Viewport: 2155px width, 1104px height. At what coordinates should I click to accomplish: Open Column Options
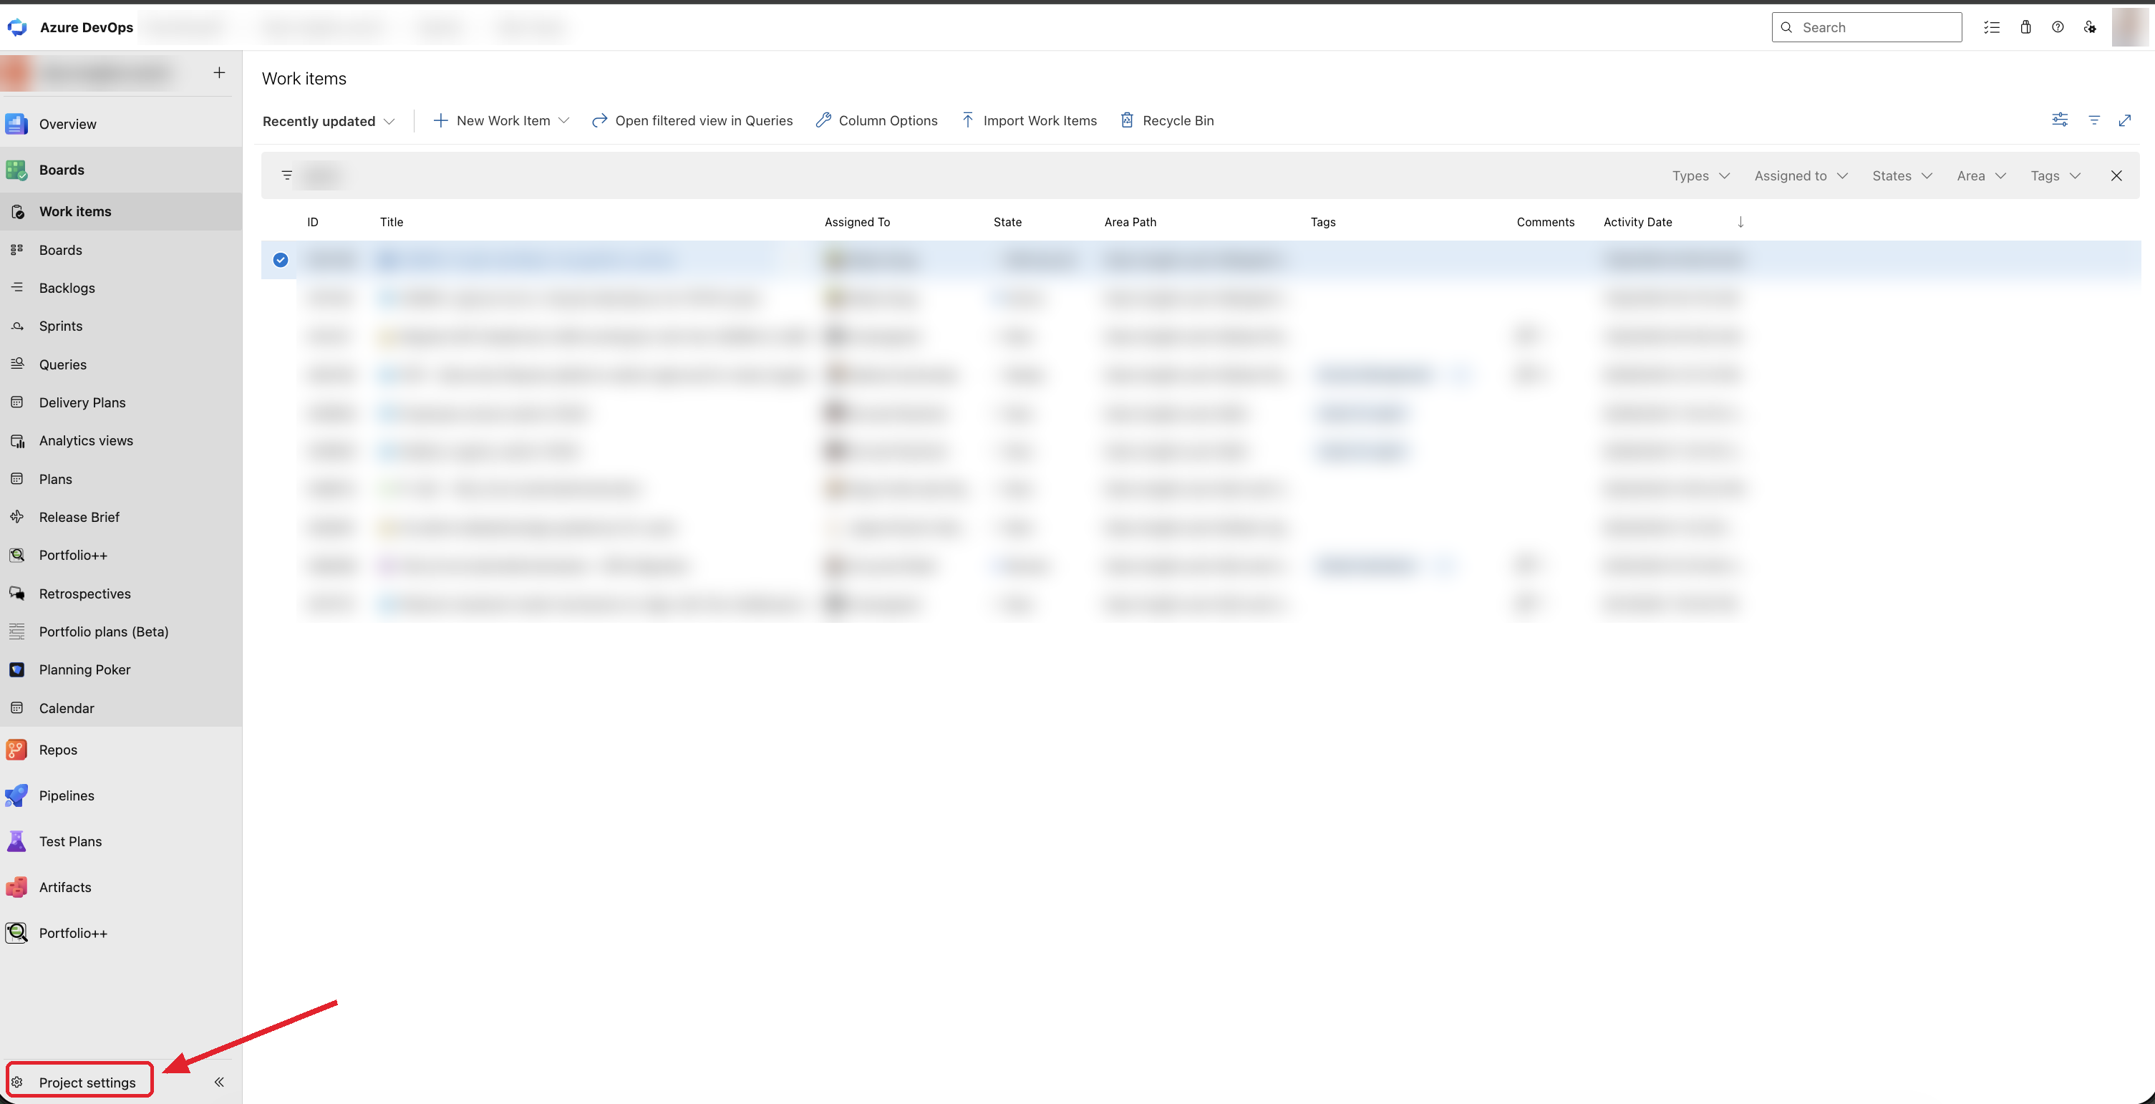[877, 120]
